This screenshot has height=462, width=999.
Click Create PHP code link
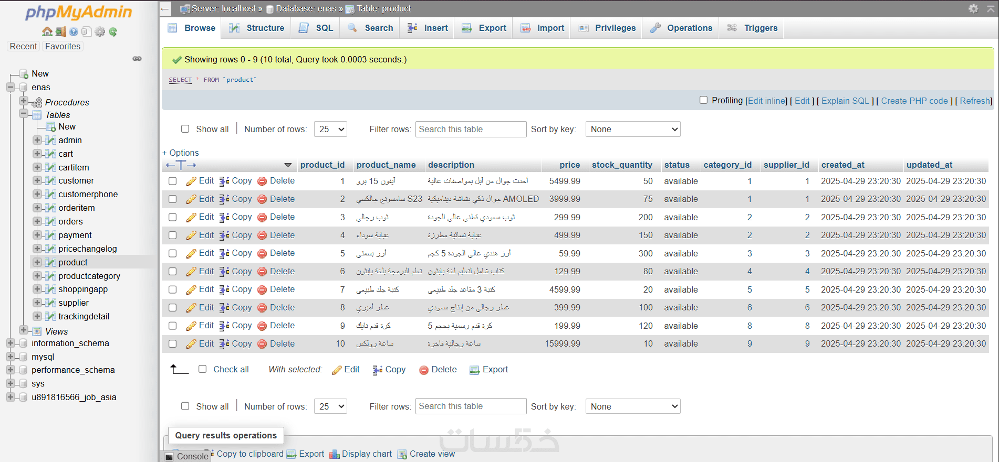tap(914, 101)
